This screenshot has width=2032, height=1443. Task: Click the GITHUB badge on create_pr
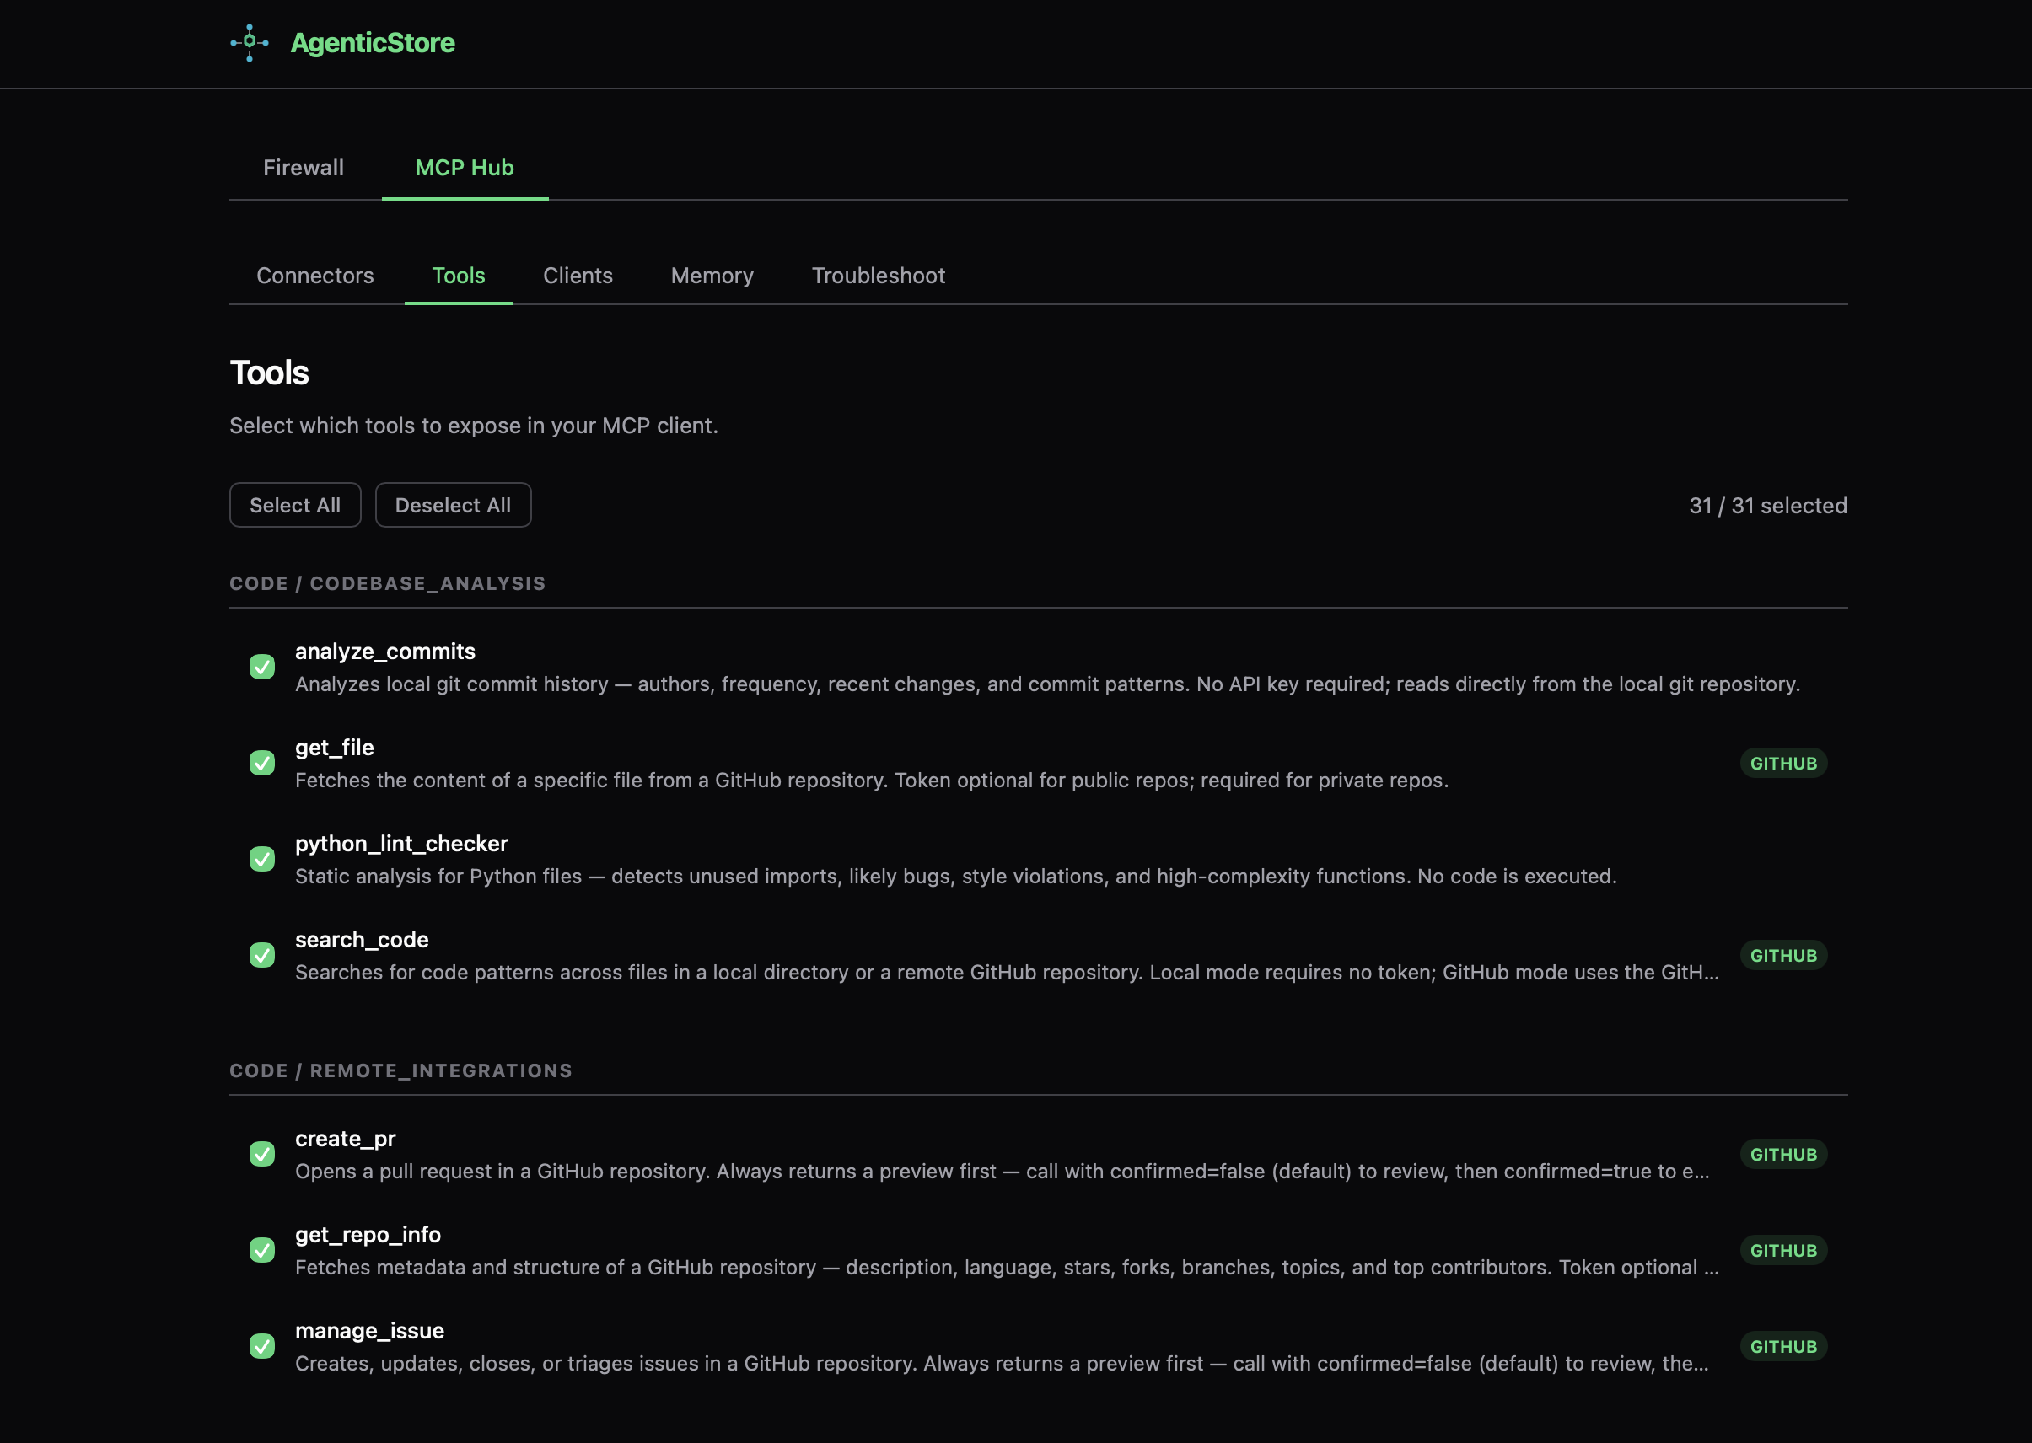[x=1782, y=1154]
